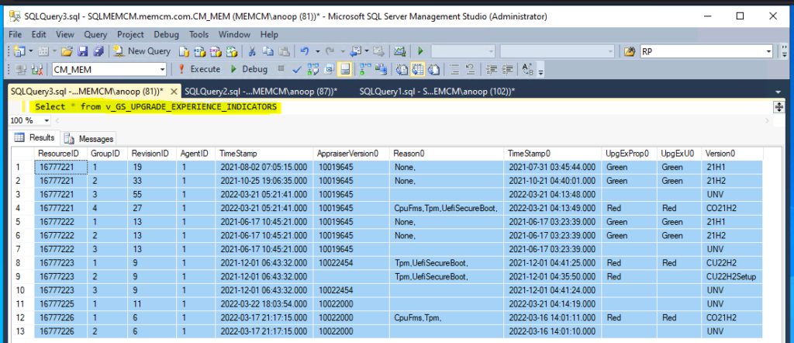Open SQL editor toolbar options overflow
This screenshot has width=794, height=343.
click(x=540, y=72)
